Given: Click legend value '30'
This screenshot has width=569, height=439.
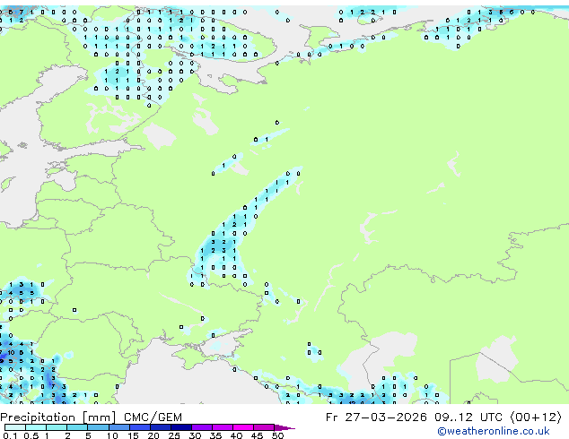Looking at the screenshot, I should [195, 435].
